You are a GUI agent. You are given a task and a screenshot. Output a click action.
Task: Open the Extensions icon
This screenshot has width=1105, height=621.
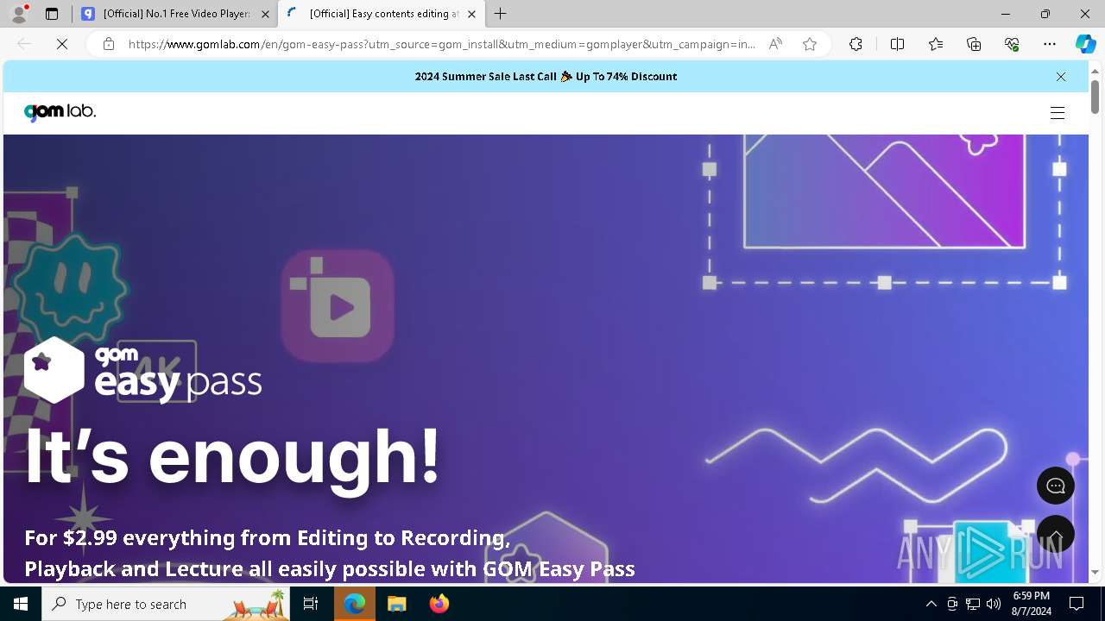coord(856,44)
